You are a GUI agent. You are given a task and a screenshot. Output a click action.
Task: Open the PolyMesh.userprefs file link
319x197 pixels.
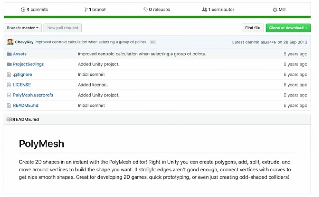pos(33,95)
